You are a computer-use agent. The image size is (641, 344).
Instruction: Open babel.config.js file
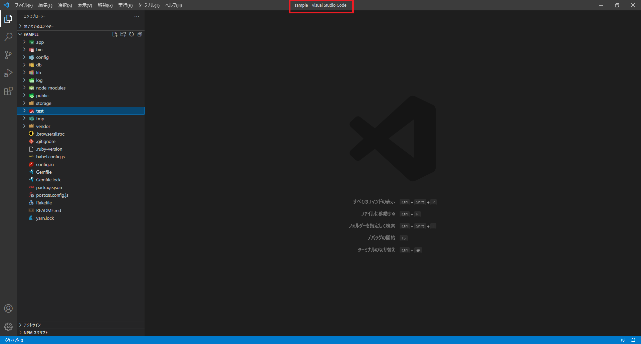point(80,157)
